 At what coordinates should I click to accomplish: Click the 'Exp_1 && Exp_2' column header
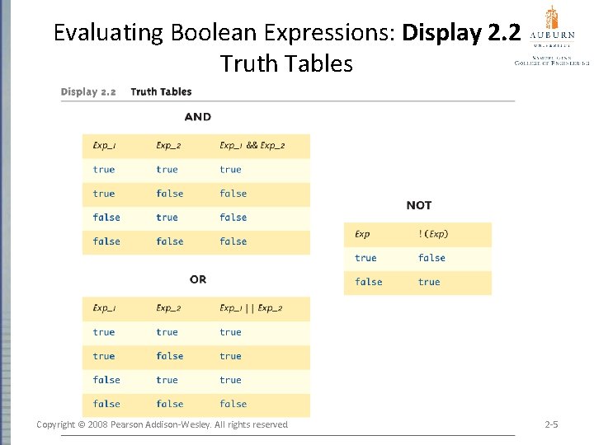click(x=252, y=146)
